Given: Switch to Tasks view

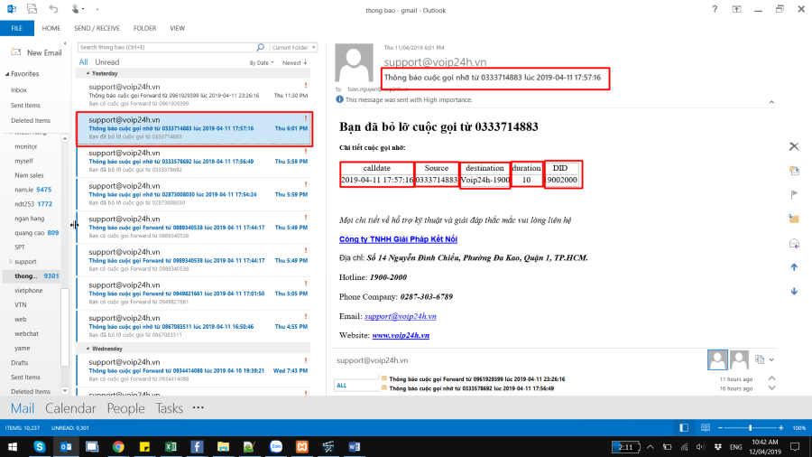Looking at the screenshot, I should point(170,408).
